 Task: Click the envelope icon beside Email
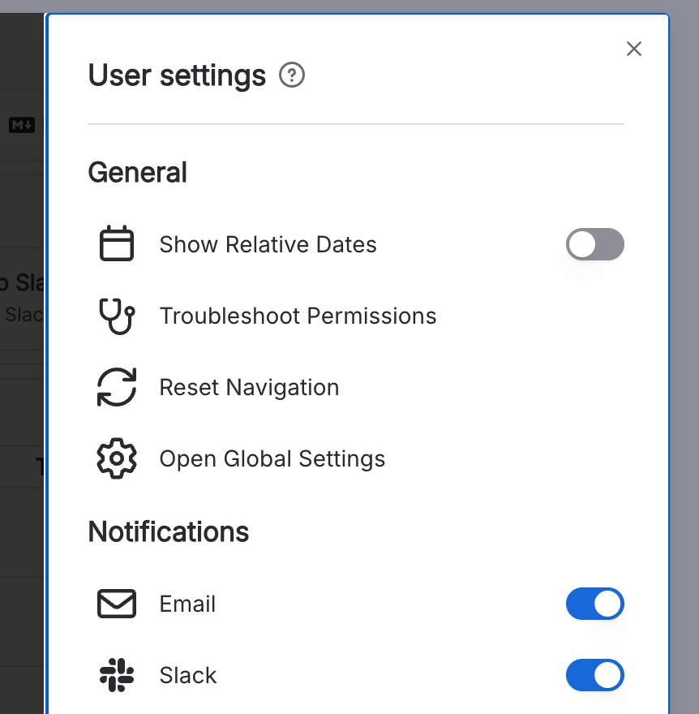117,604
